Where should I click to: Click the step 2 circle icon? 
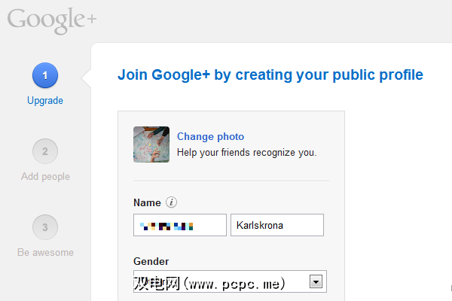[x=45, y=151]
